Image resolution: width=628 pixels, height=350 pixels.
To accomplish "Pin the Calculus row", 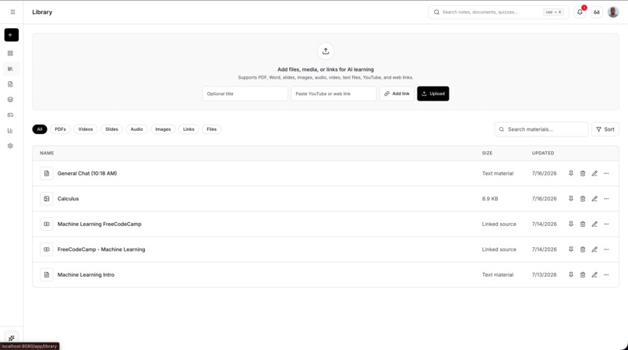I will (570, 199).
